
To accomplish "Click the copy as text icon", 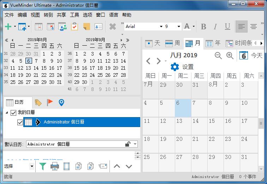I will (90, 166).
